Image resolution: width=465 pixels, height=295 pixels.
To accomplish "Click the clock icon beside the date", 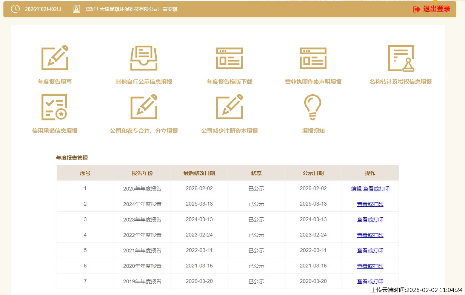I will [x=15, y=9].
